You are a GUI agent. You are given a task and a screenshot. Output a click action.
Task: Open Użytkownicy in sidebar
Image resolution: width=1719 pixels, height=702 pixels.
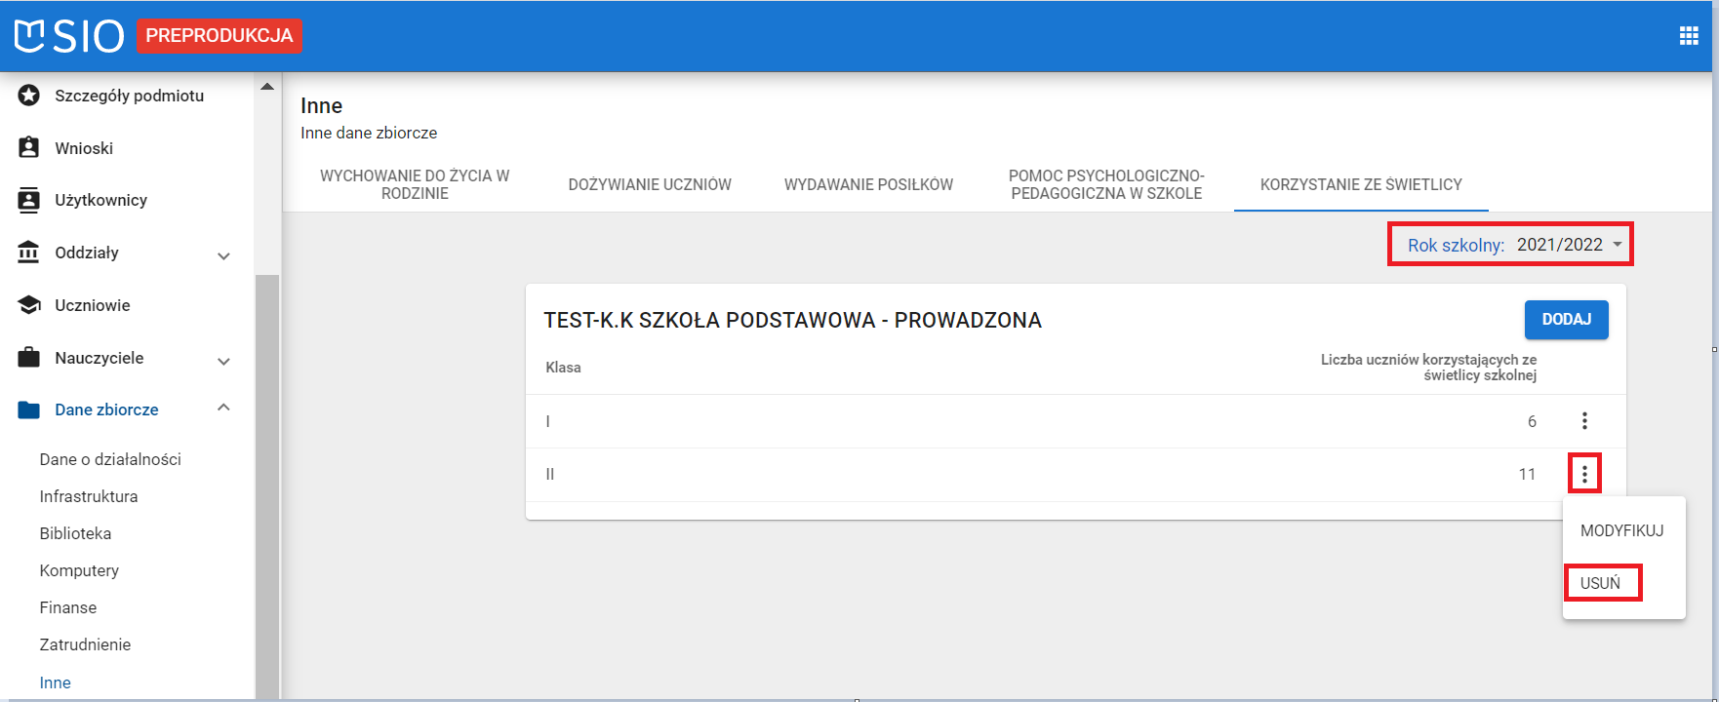pos(100,200)
